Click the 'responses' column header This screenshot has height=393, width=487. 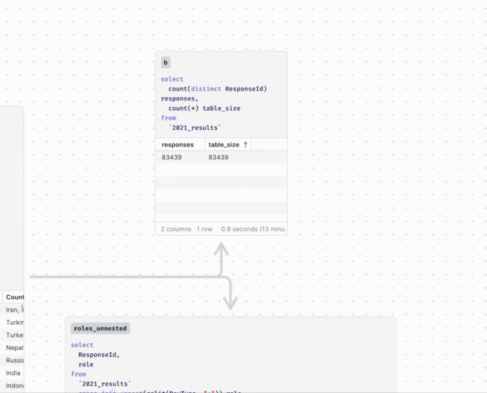(178, 145)
